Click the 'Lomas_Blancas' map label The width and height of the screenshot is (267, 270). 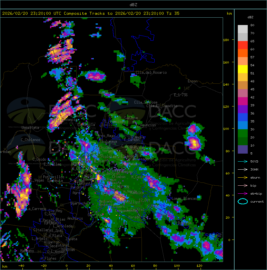tap(184, 198)
